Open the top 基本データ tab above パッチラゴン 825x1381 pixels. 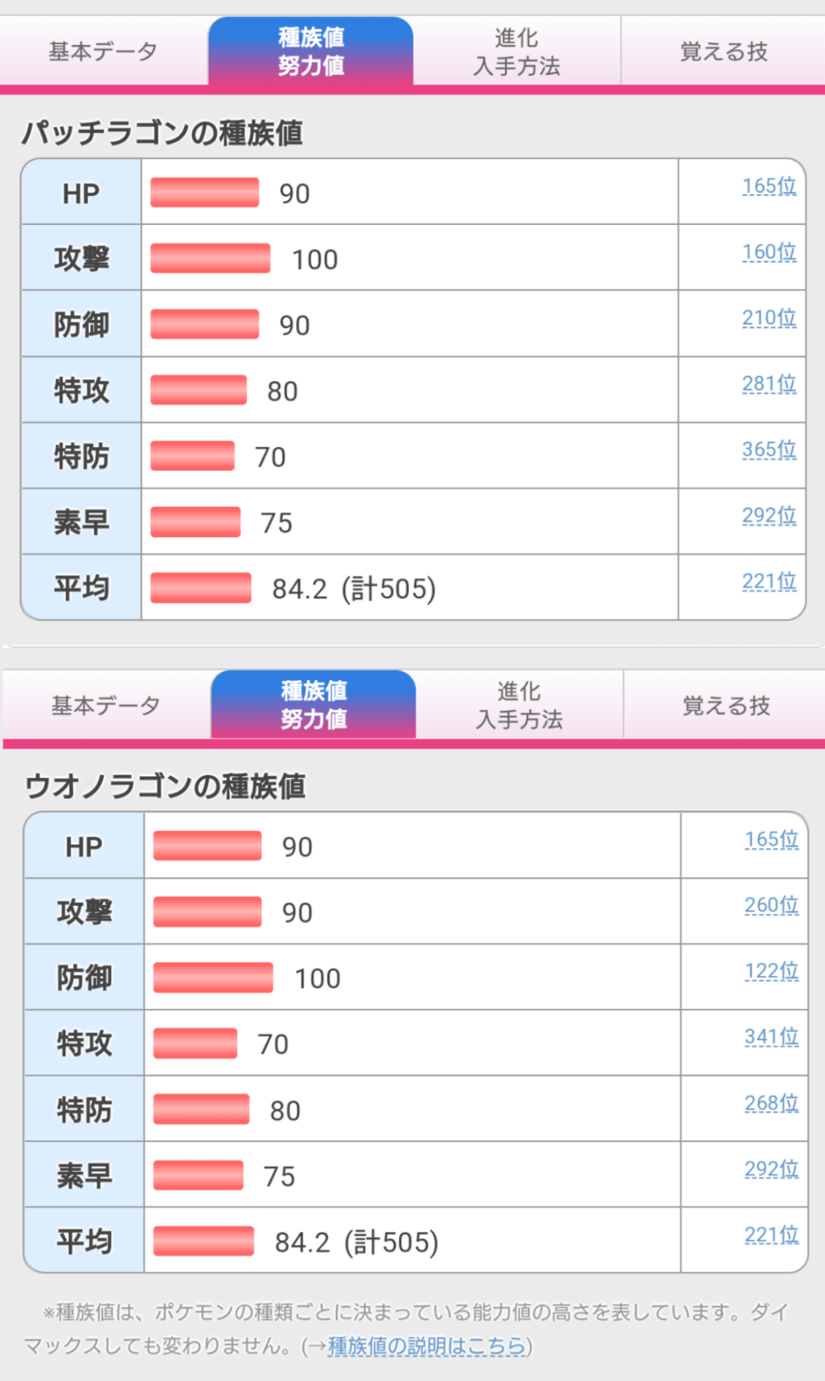coord(103,52)
